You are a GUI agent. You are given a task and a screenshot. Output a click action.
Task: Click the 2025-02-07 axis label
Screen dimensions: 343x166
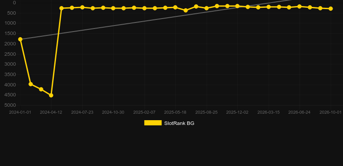click(x=145, y=112)
